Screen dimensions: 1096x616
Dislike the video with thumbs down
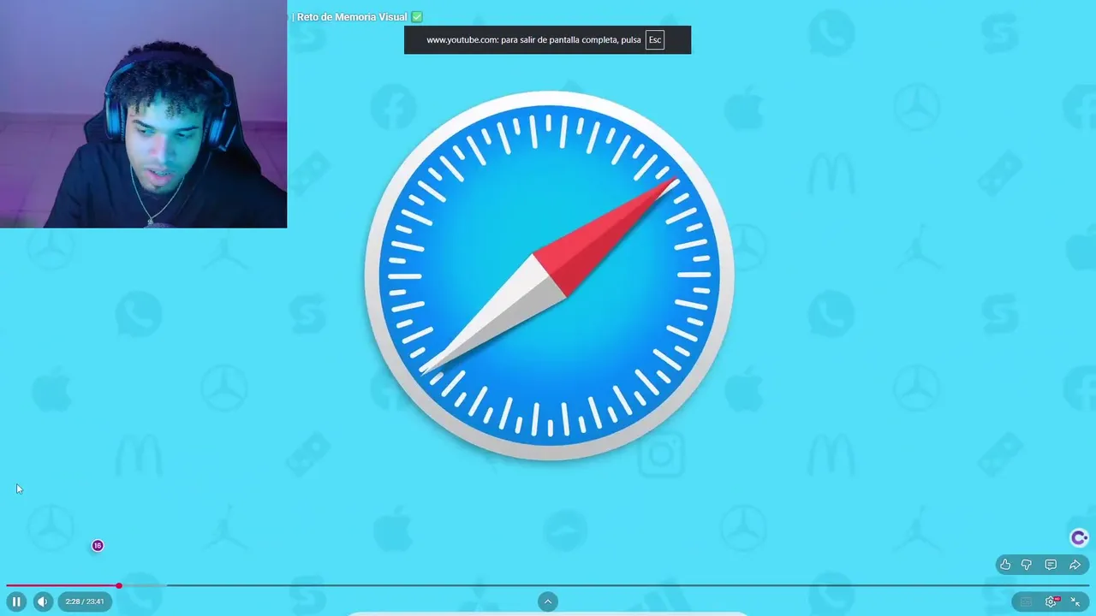tap(1027, 565)
